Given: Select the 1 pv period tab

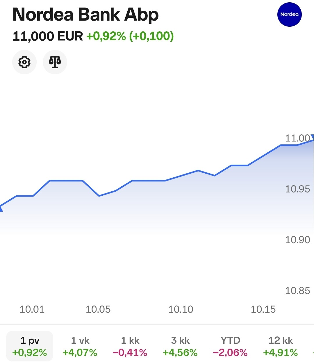Looking at the screenshot, I should coord(30,346).
